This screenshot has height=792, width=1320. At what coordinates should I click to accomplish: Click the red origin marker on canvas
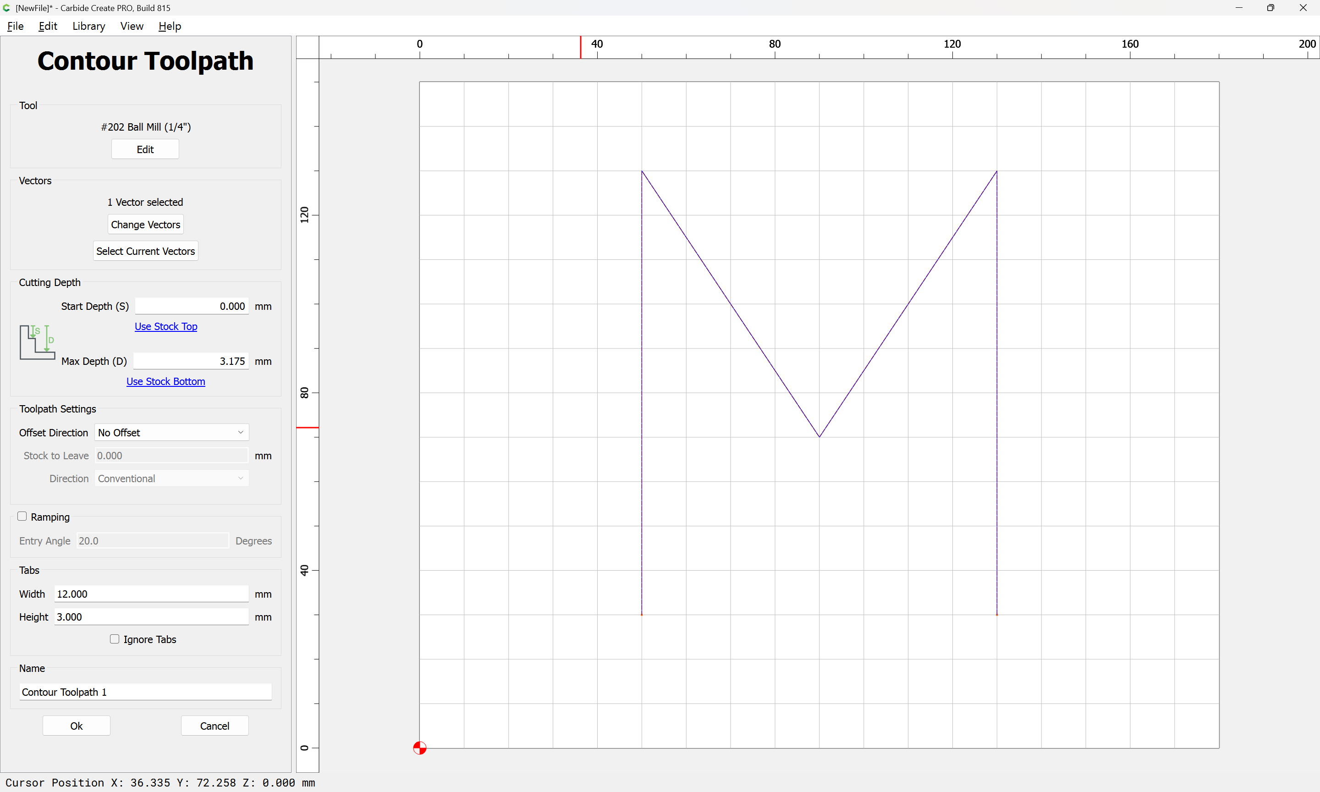(419, 748)
